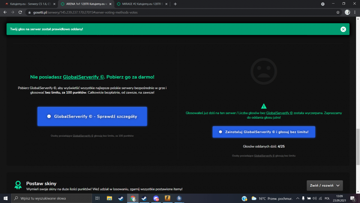The image size is (360, 203).
Task: Click the battery status tray icon
Action: (309, 198)
